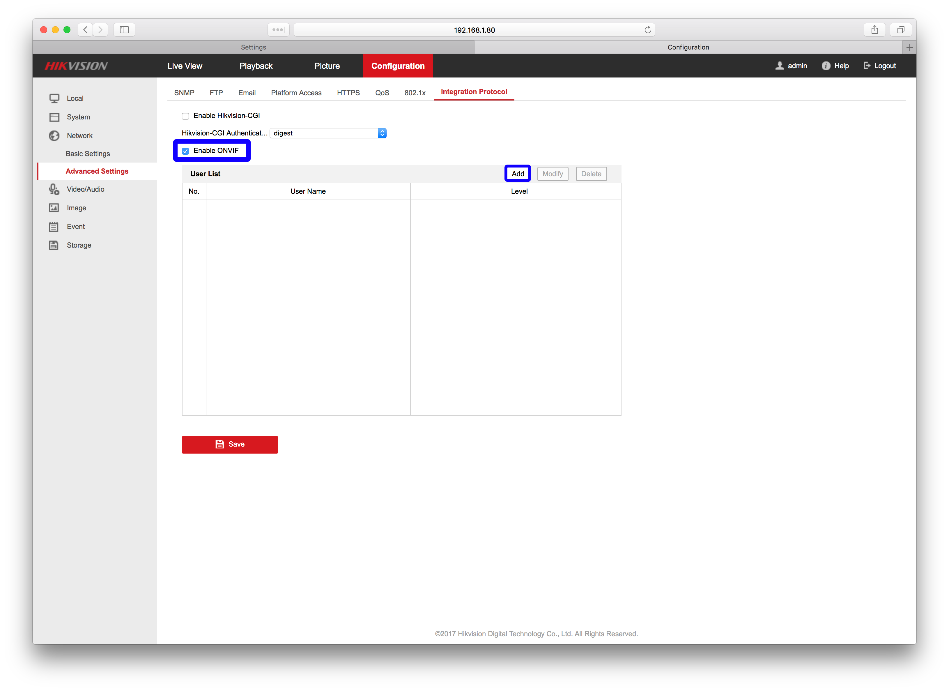Open the Platform Access settings
The height and width of the screenshot is (691, 949).
pos(295,91)
